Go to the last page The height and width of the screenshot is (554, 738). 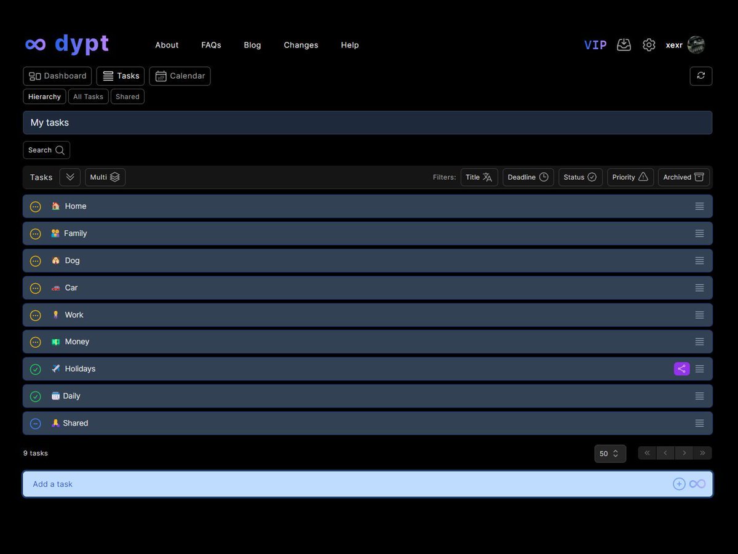coord(702,453)
